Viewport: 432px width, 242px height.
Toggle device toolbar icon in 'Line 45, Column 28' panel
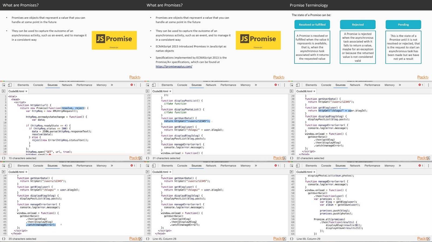(154, 166)
